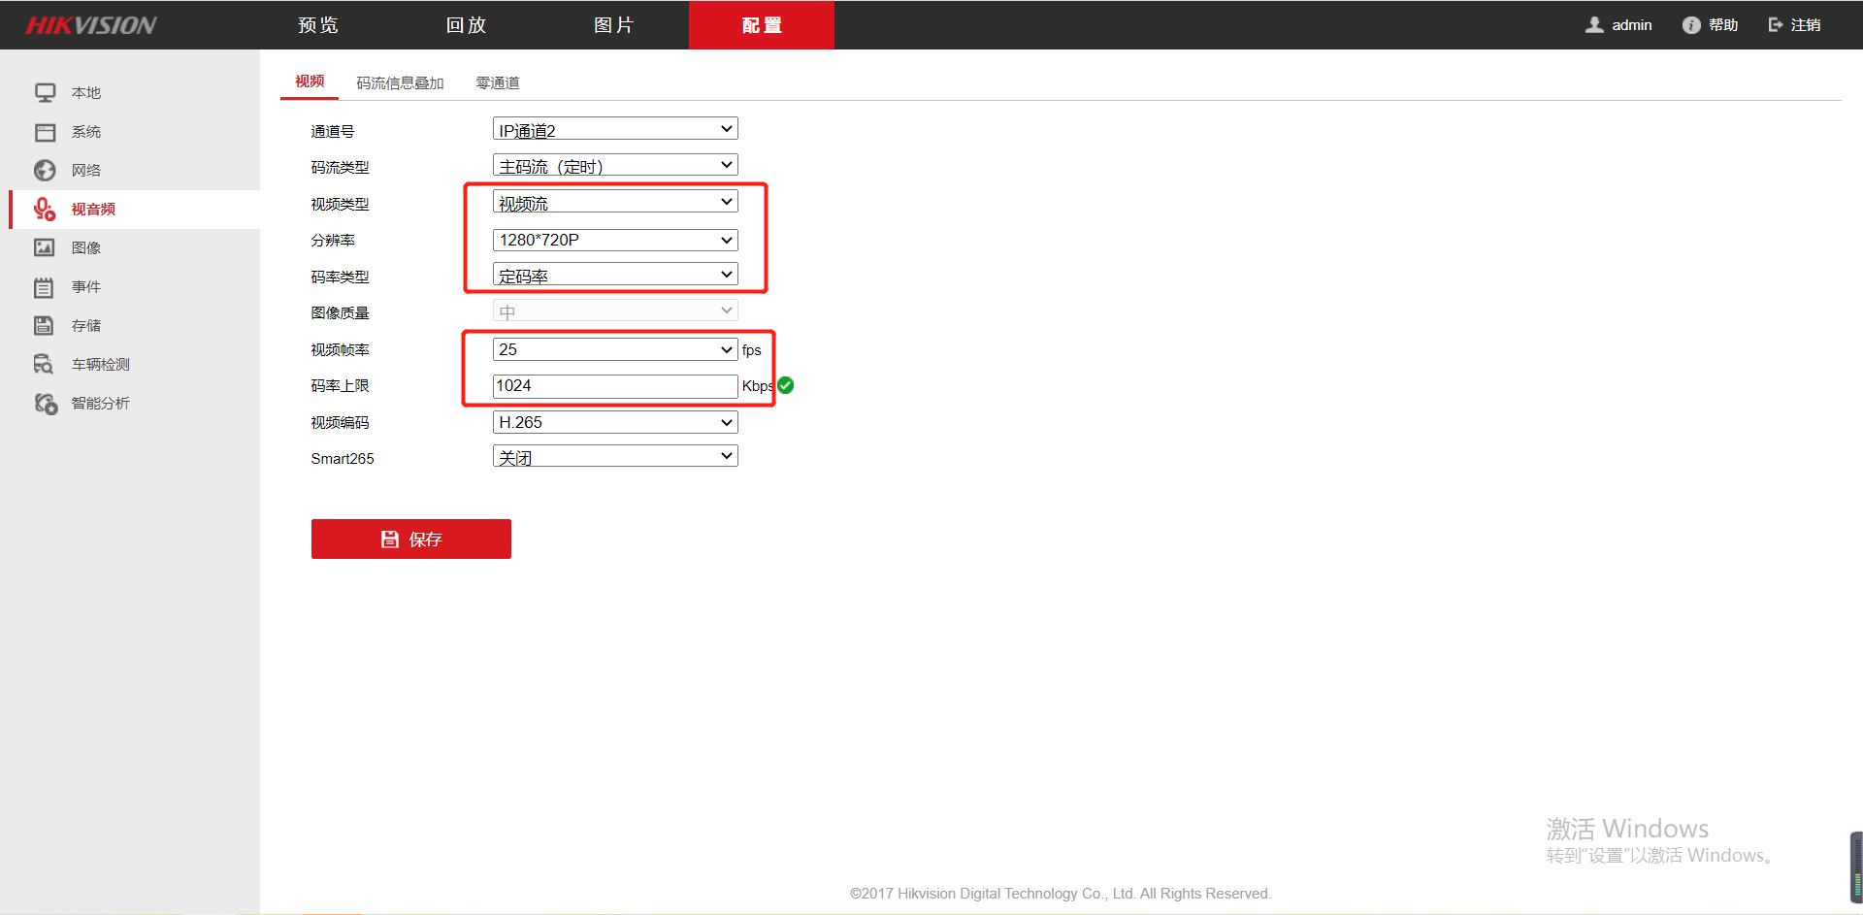Click the Smart265 label
This screenshot has width=1863, height=915.
(343, 459)
